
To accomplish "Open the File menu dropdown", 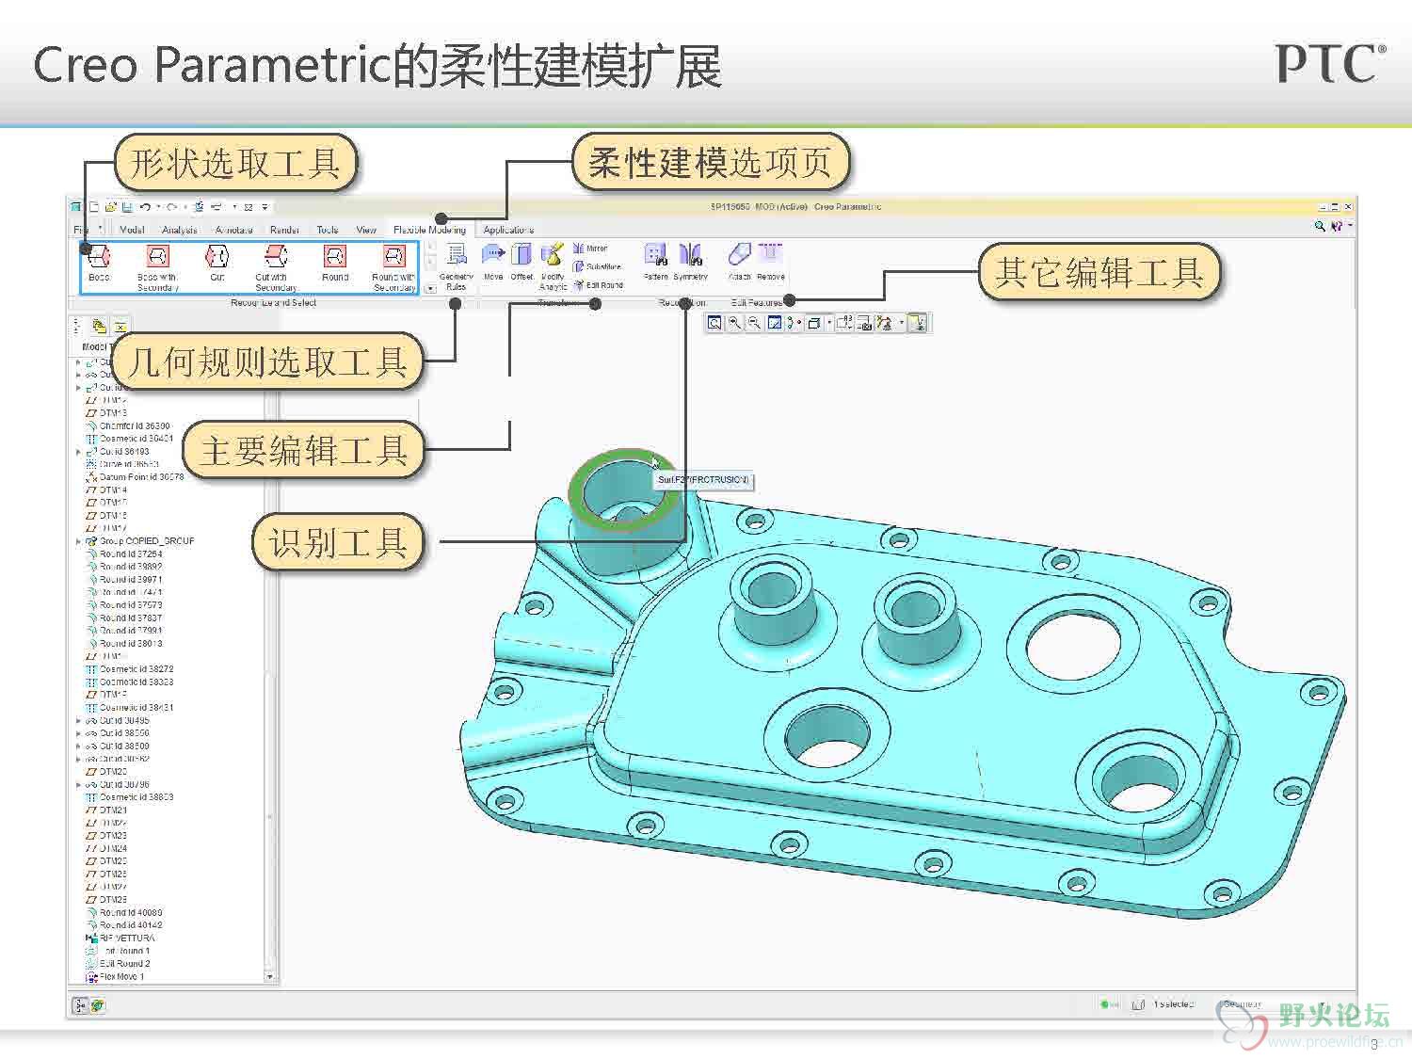I will 87,229.
